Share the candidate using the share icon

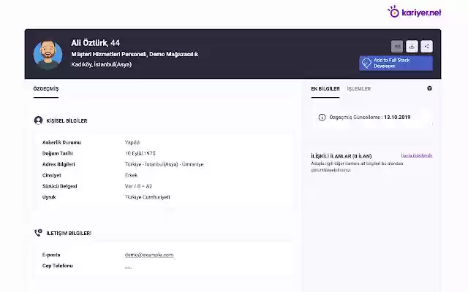click(426, 46)
